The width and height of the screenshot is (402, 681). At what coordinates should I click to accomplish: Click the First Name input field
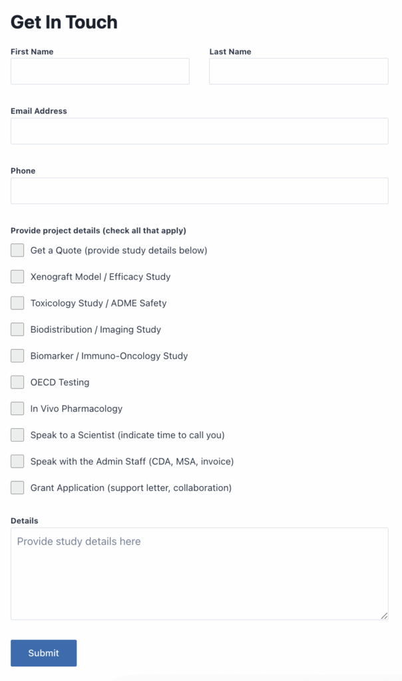[100, 71]
